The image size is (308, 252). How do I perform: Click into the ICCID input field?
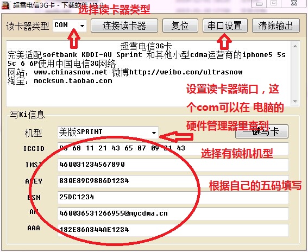pyautogui.click(x=173, y=148)
